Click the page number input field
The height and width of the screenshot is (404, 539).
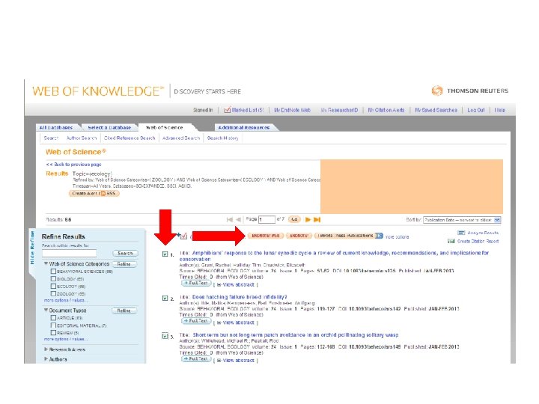(x=267, y=219)
